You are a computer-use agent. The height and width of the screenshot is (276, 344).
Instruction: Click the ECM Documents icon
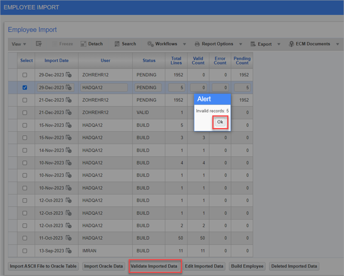click(291, 44)
